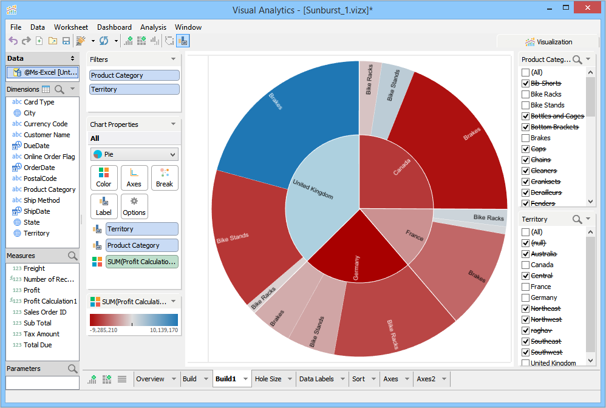The width and height of the screenshot is (606, 408).
Task: Click the Undo arrow in the toolbar
Action: tap(13, 41)
